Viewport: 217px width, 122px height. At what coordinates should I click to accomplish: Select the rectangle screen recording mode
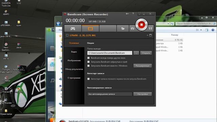(x=91, y=28)
